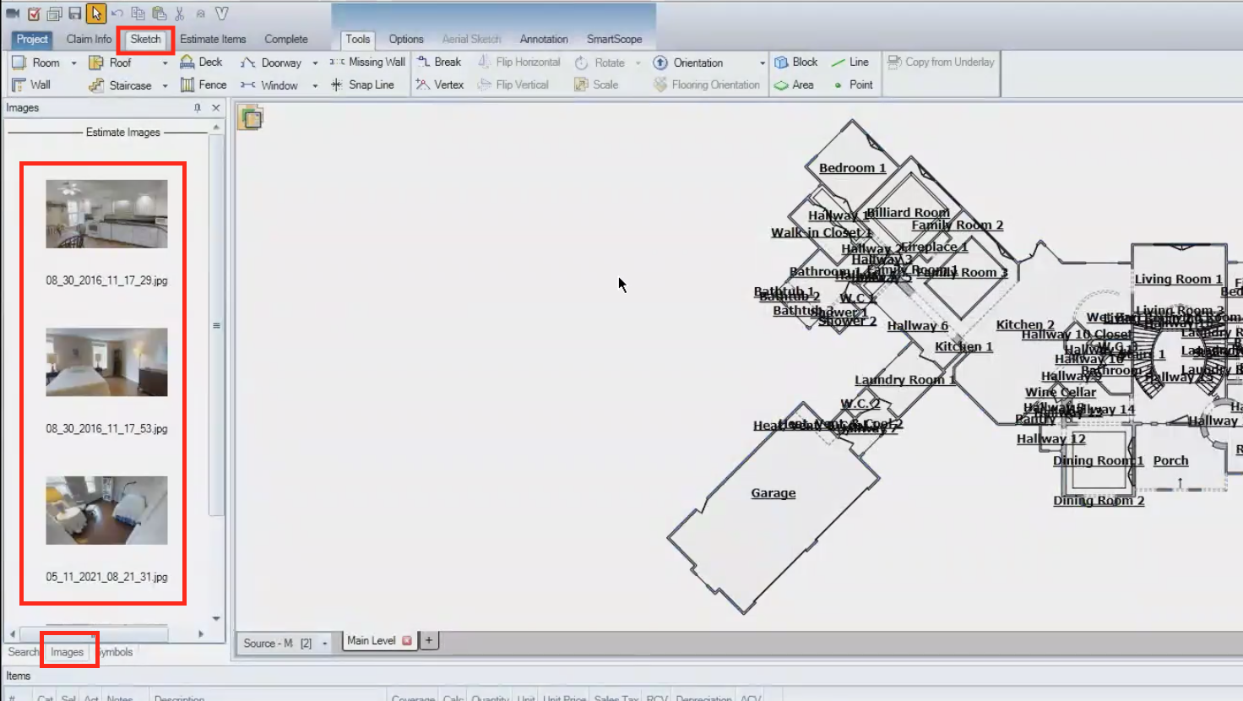The width and height of the screenshot is (1243, 701).
Task: Add a new level with the plus button
Action: point(428,640)
